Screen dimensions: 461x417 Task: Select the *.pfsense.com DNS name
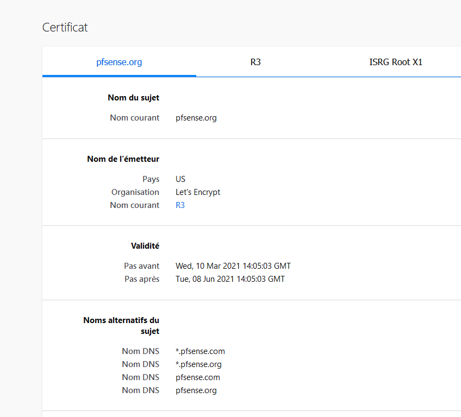(x=200, y=351)
